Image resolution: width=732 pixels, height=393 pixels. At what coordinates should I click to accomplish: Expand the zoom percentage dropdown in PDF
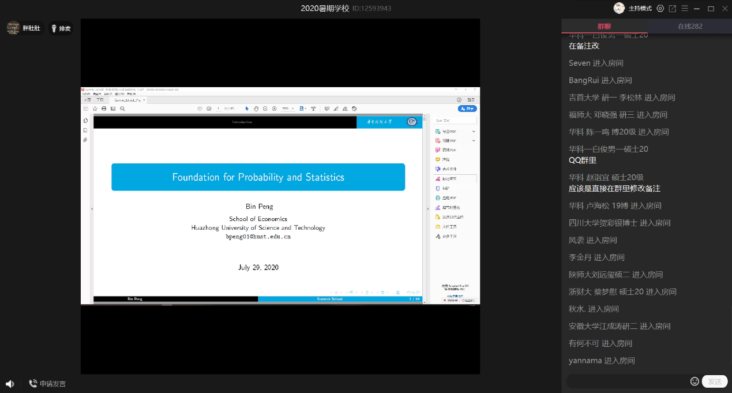[x=293, y=108]
